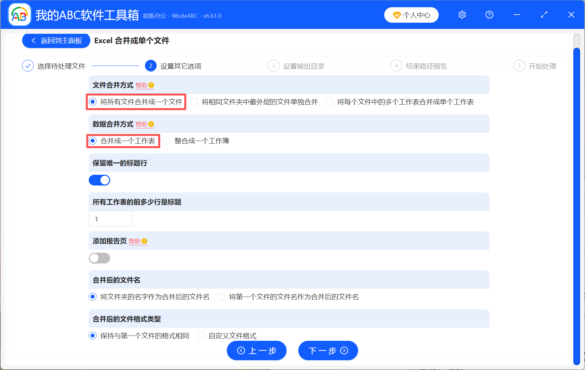Click the ABC toolbox logo icon
Image resolution: width=585 pixels, height=370 pixels.
(19, 15)
